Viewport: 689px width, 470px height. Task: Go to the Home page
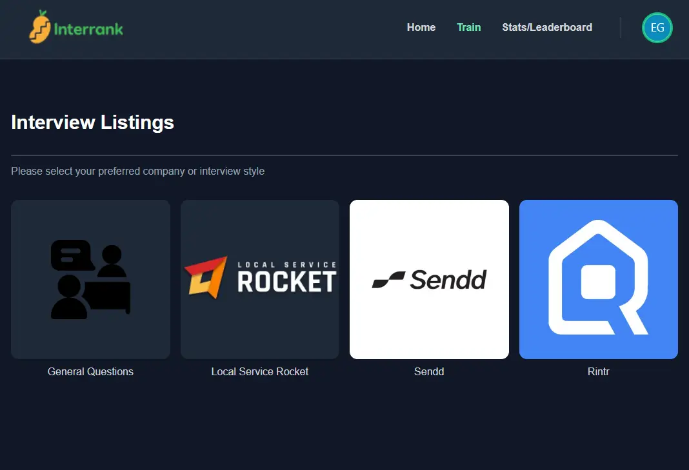[x=421, y=27]
